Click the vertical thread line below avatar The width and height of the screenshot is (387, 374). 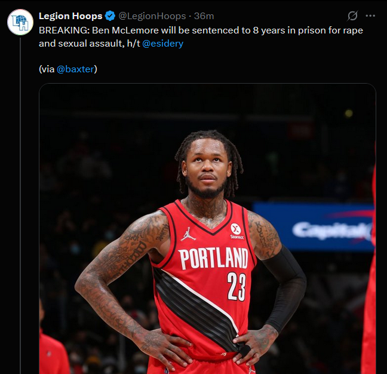pyautogui.click(x=20, y=206)
